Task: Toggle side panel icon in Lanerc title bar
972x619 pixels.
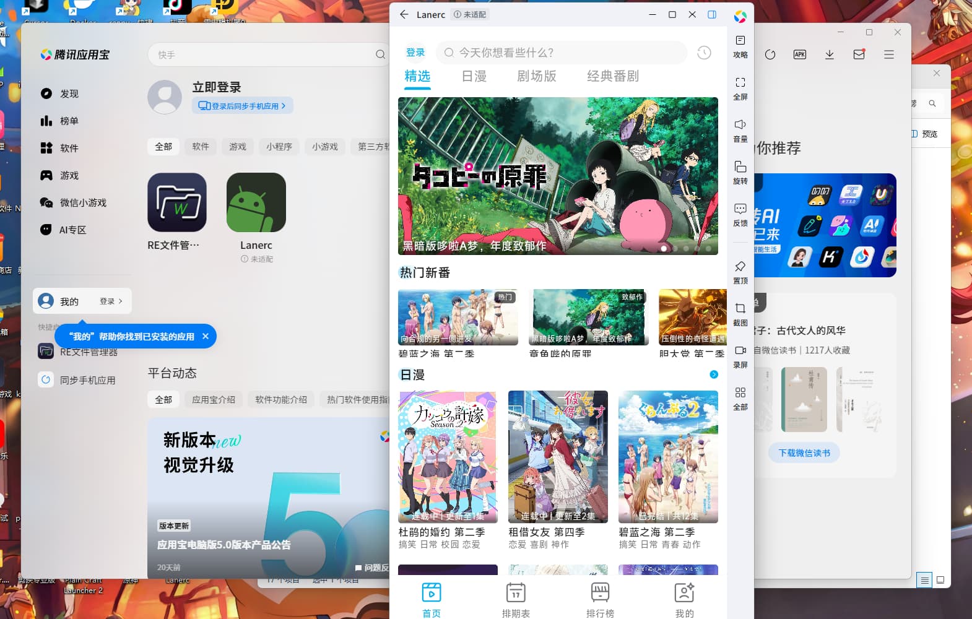Action: (712, 14)
